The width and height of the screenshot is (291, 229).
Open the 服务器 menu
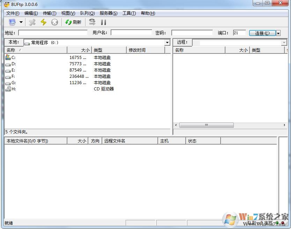point(109,13)
